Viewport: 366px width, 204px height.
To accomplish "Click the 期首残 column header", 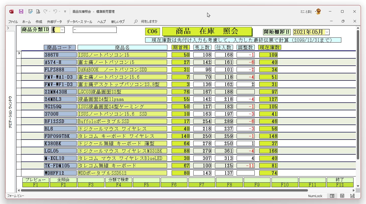I will click(x=181, y=47).
